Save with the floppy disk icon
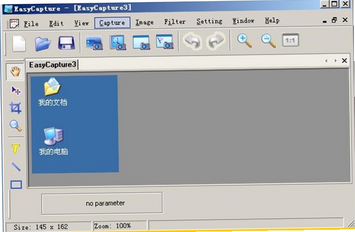Screen dimensions: 355x232 coord(67,43)
